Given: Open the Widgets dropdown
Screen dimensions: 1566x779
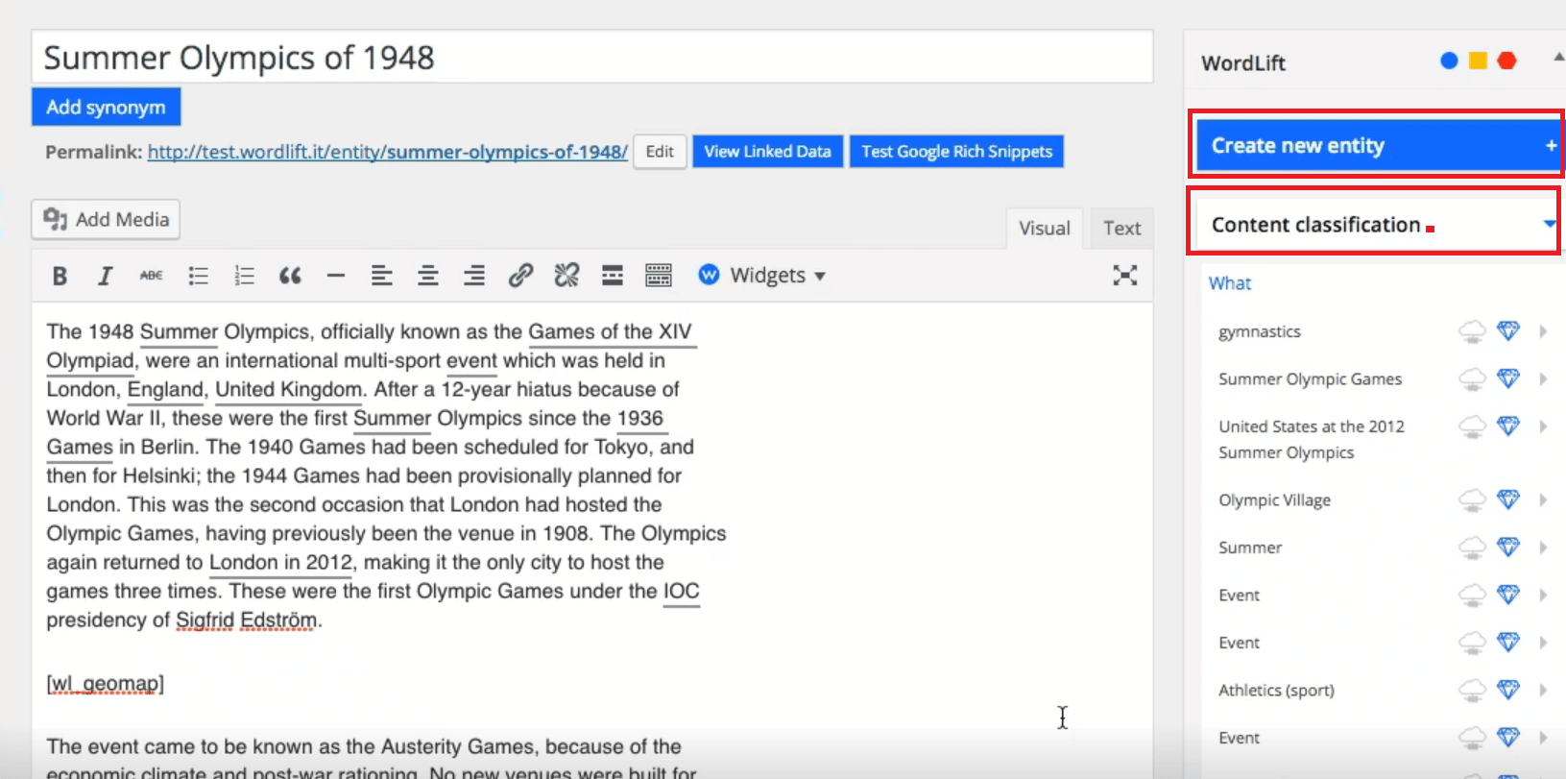Looking at the screenshot, I should [x=763, y=276].
